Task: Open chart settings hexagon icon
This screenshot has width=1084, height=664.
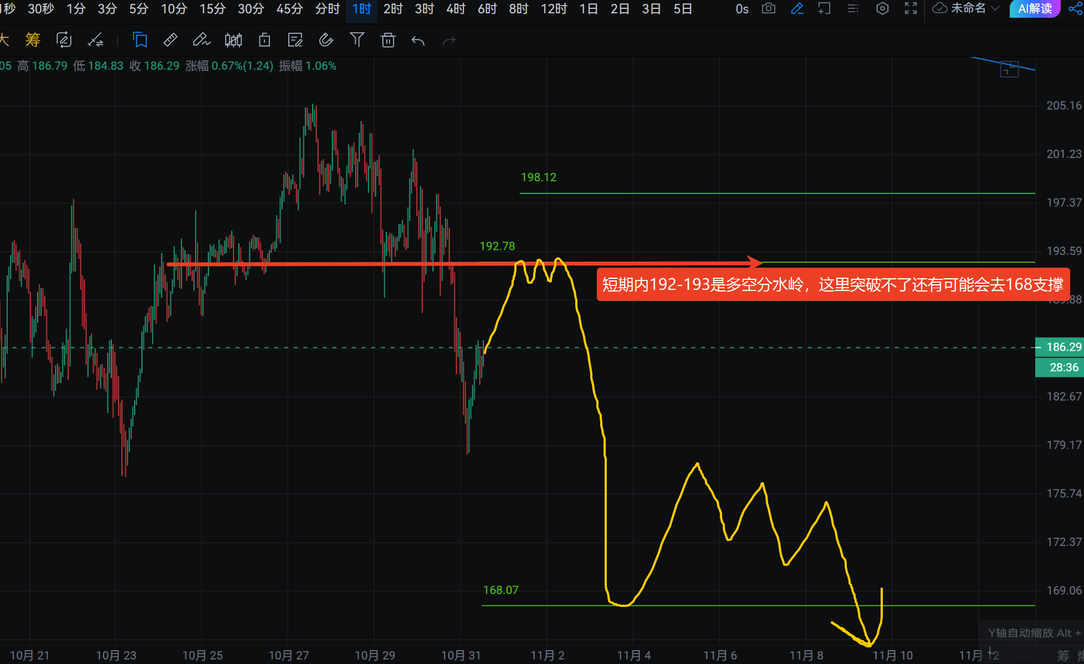Action: click(882, 9)
